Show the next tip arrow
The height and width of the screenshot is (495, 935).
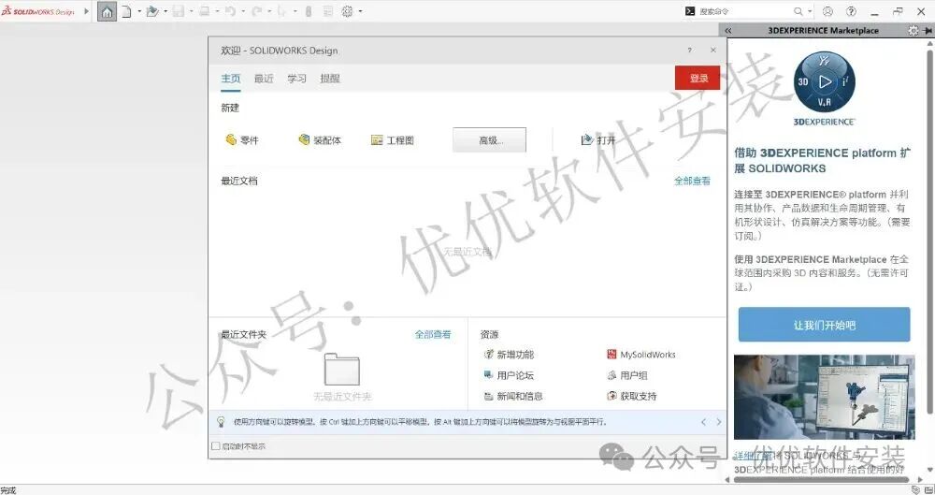click(718, 422)
